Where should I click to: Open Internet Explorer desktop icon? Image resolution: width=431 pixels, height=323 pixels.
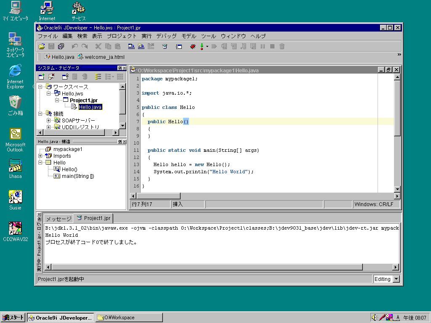point(15,77)
